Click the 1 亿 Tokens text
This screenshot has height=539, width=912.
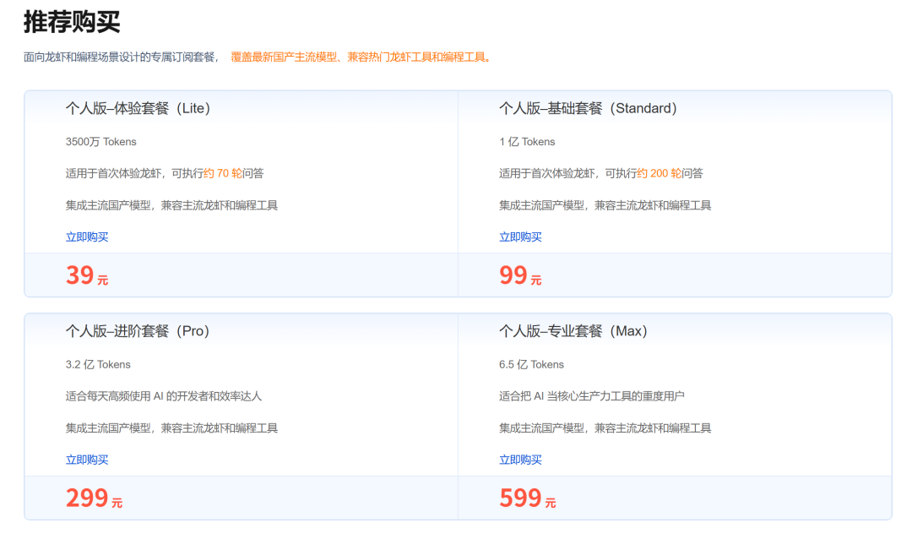point(527,142)
